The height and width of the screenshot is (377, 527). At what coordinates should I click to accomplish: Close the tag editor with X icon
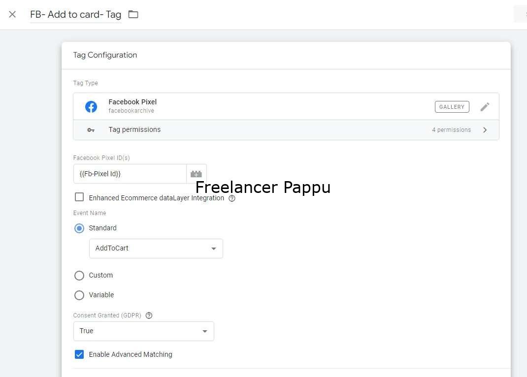12,14
